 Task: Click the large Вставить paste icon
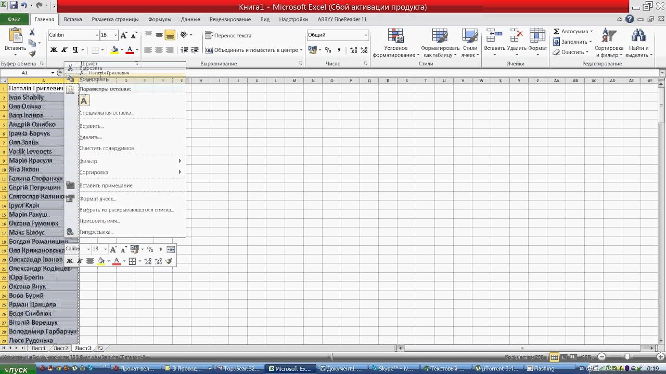15,36
